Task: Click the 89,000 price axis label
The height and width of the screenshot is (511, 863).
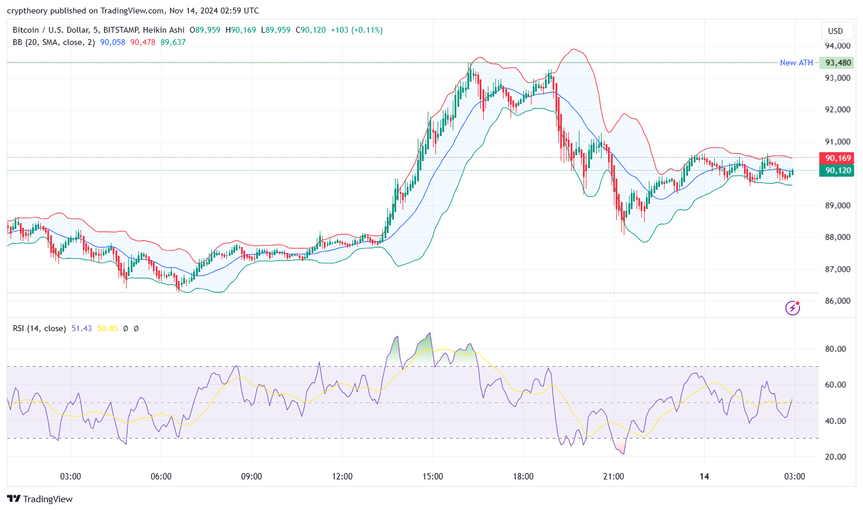Action: click(837, 206)
